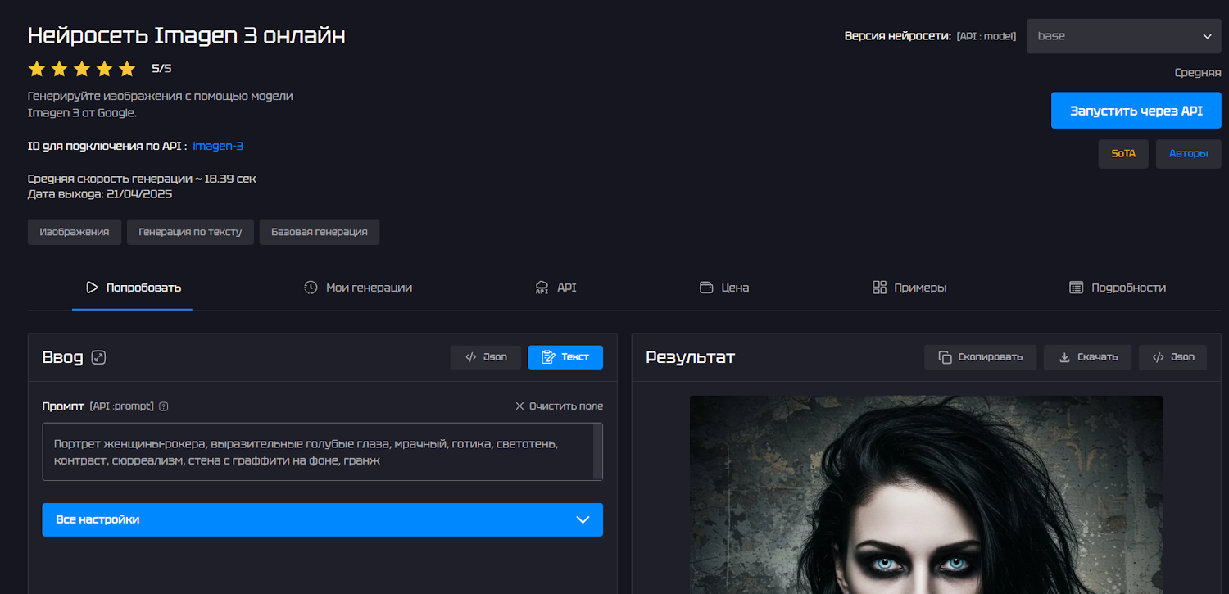
Task: Switch to the API tab
Action: coord(556,288)
